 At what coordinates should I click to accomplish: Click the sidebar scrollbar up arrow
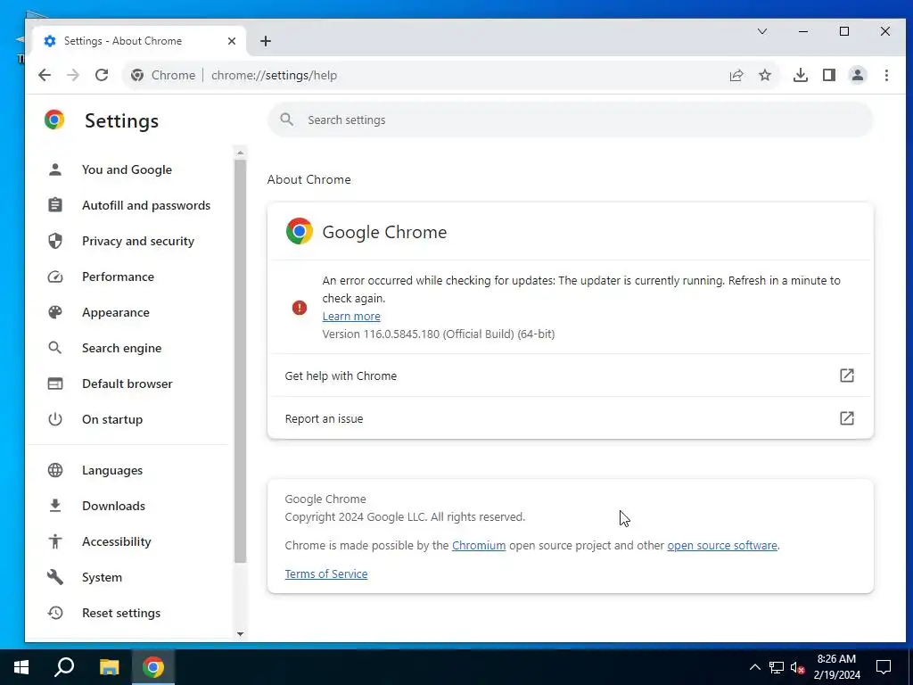click(x=240, y=153)
